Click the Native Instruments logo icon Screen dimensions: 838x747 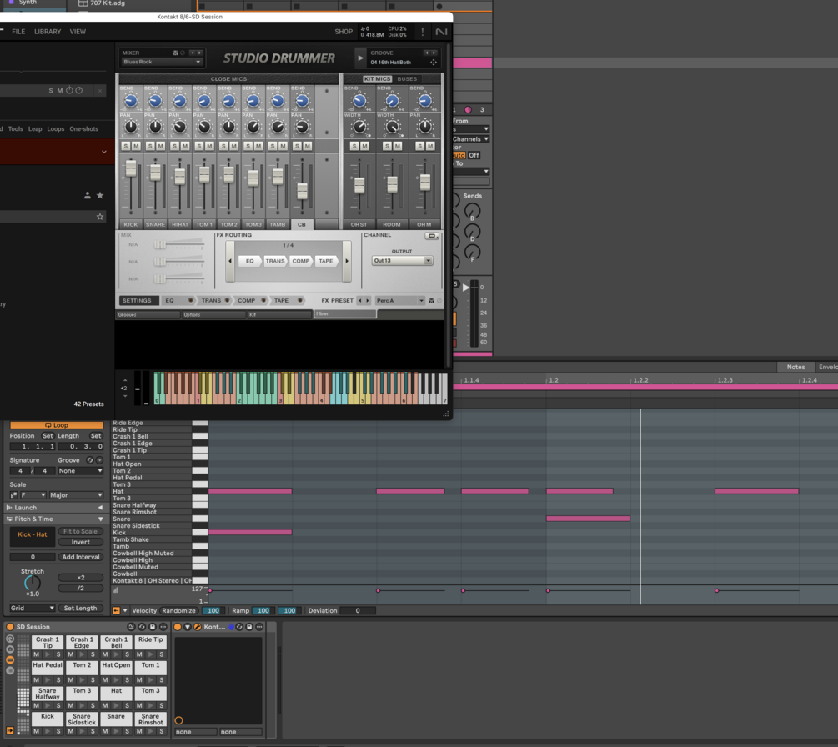(441, 32)
